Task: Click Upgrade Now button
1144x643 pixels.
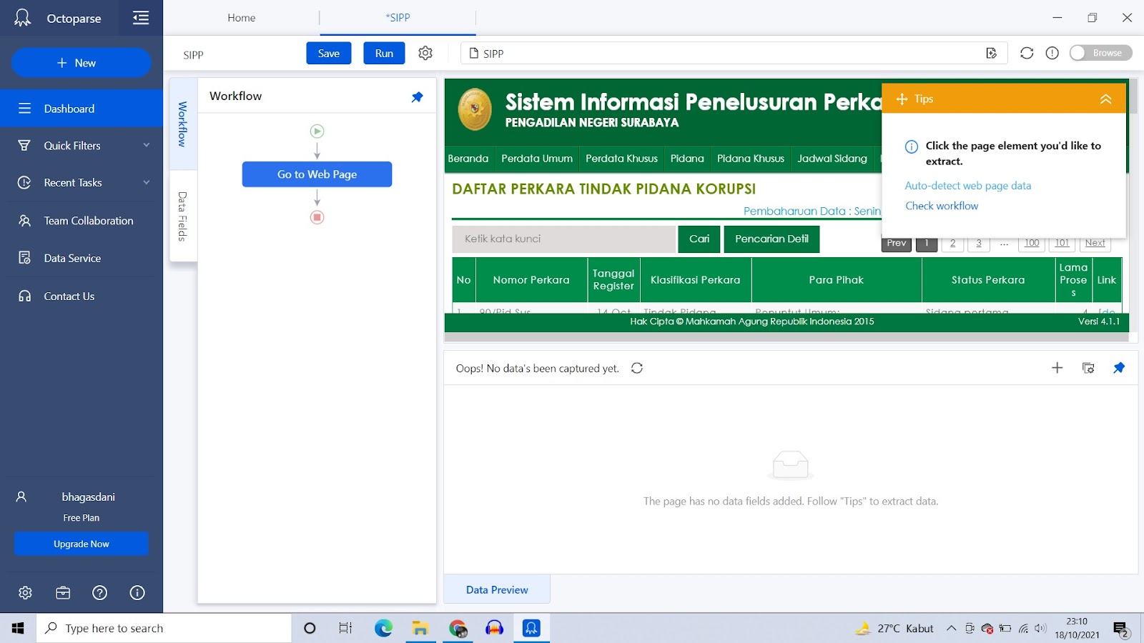Action: pos(82,544)
